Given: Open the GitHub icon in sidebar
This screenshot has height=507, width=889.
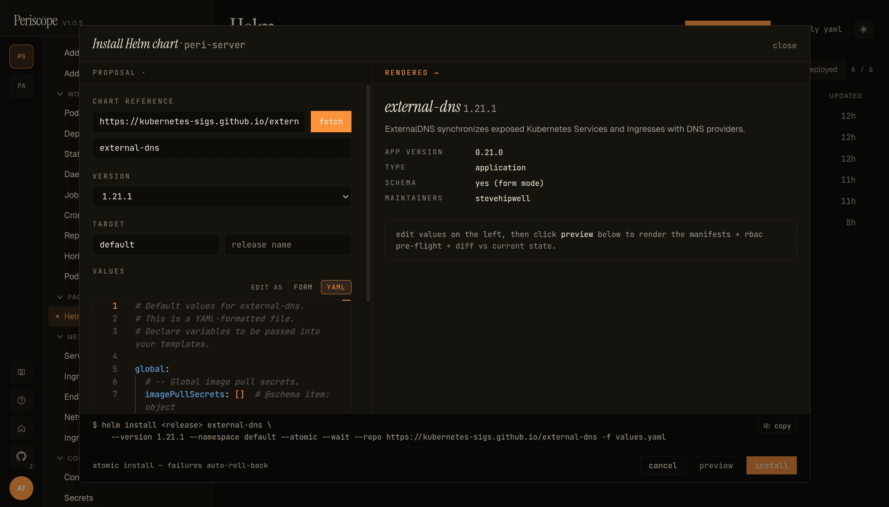Looking at the screenshot, I should pos(21,456).
